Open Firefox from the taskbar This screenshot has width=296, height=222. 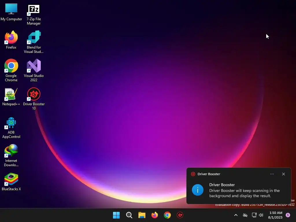point(155,215)
